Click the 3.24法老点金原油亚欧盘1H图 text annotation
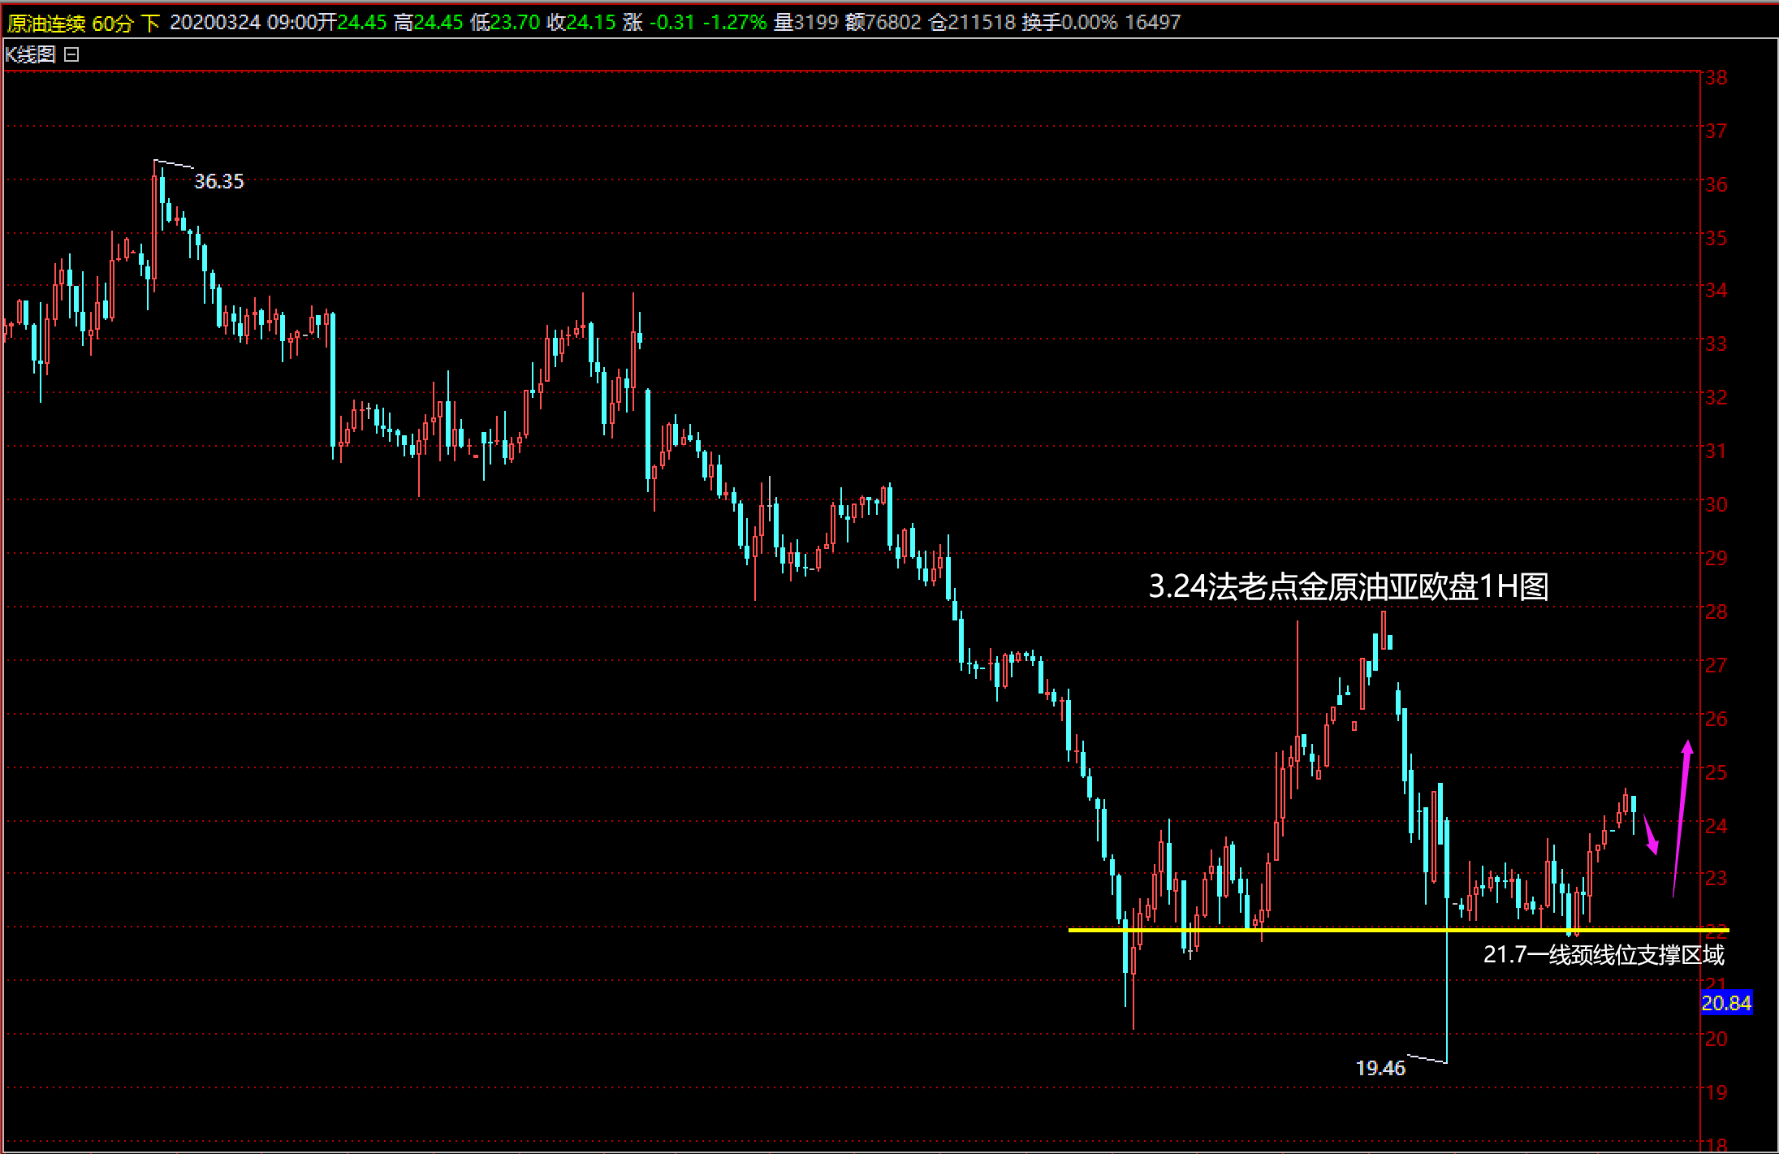Screen dimensions: 1779x1154 (1348, 586)
